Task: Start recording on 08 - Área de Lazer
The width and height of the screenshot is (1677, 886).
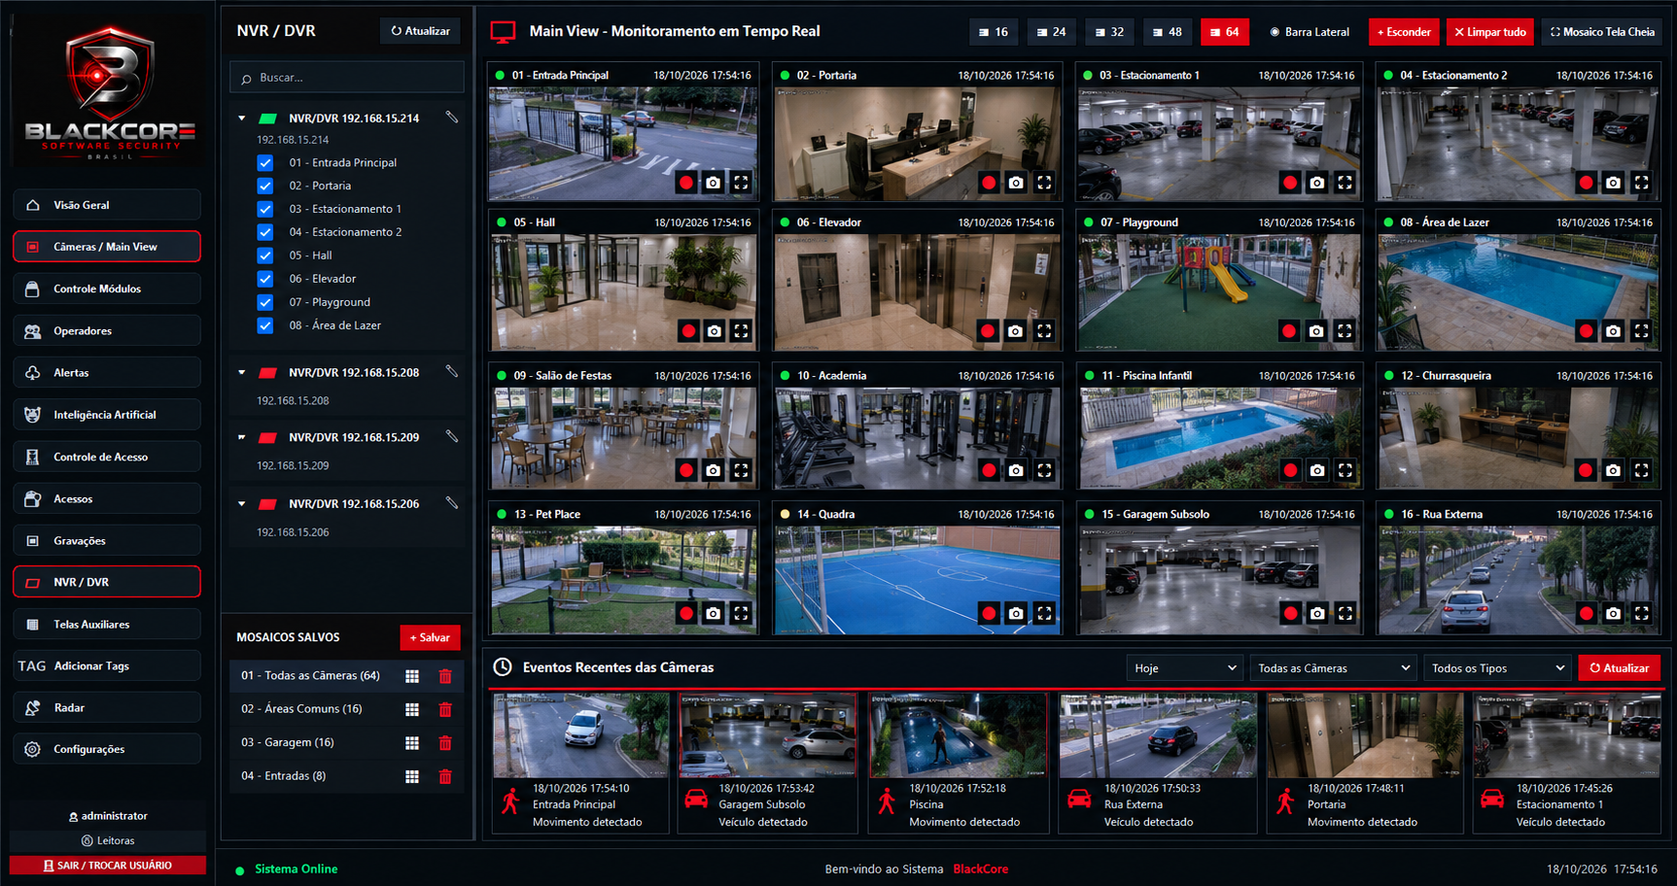Action: pyautogui.click(x=1586, y=331)
